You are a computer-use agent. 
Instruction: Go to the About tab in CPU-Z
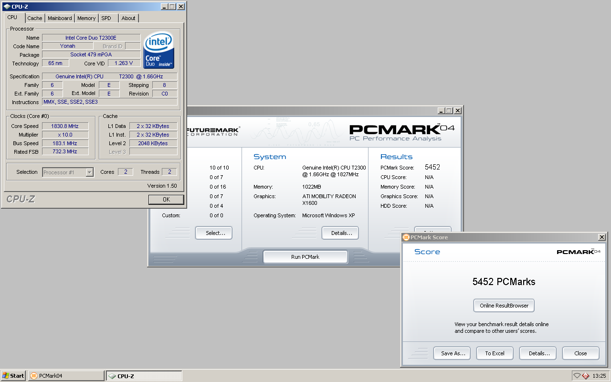[128, 18]
